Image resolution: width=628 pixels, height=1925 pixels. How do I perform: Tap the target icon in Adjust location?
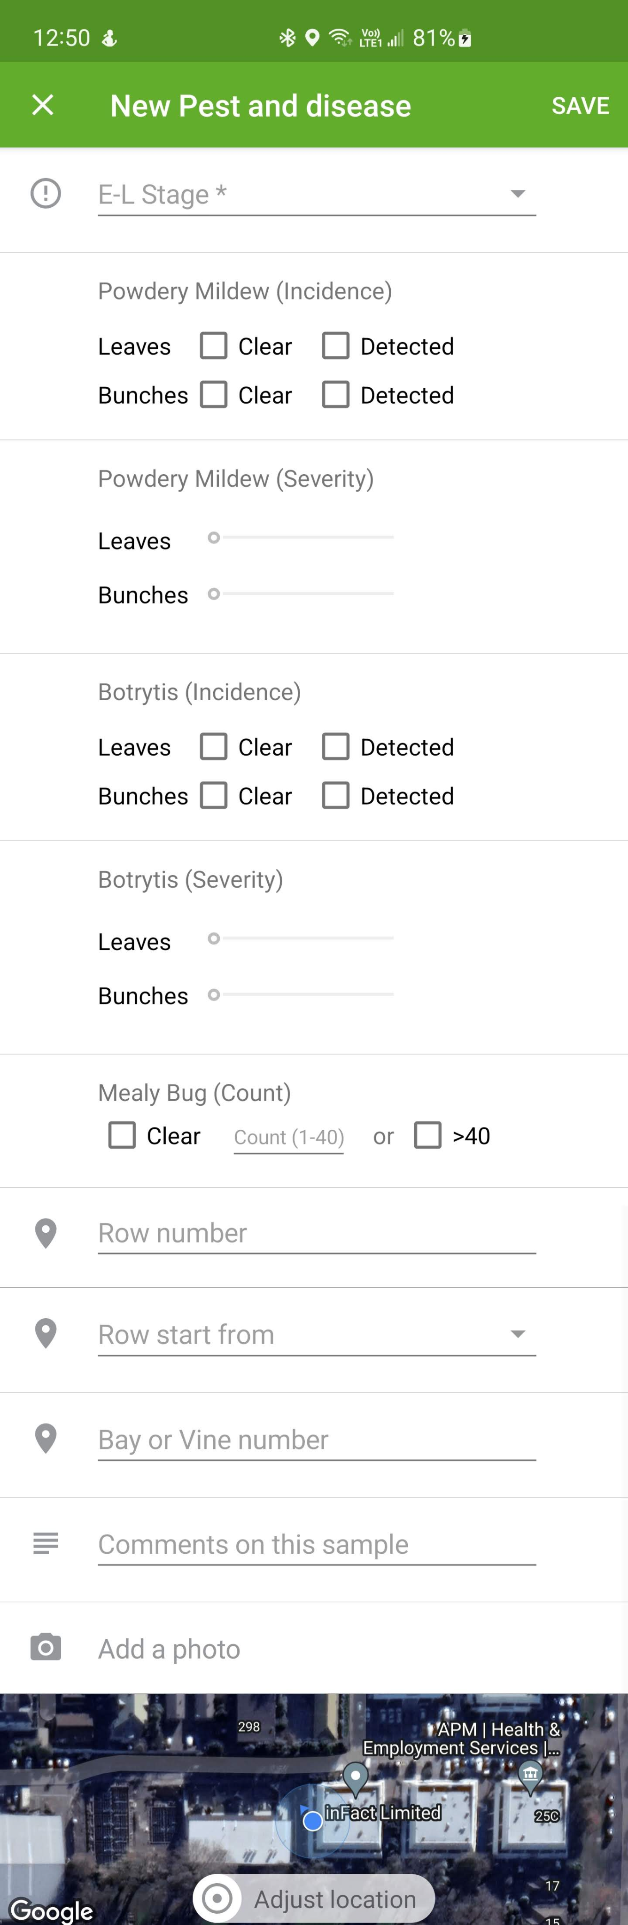(x=217, y=1897)
